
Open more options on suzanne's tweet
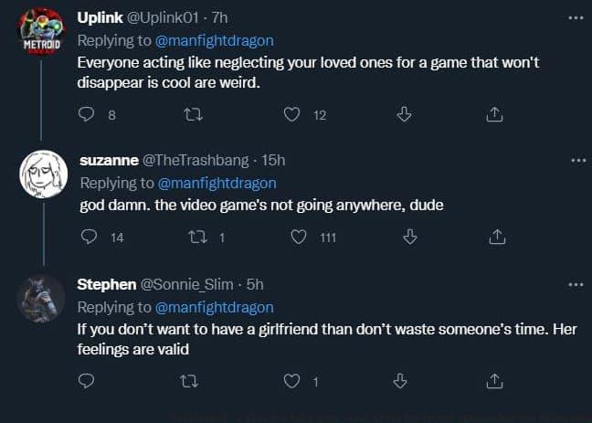576,160
